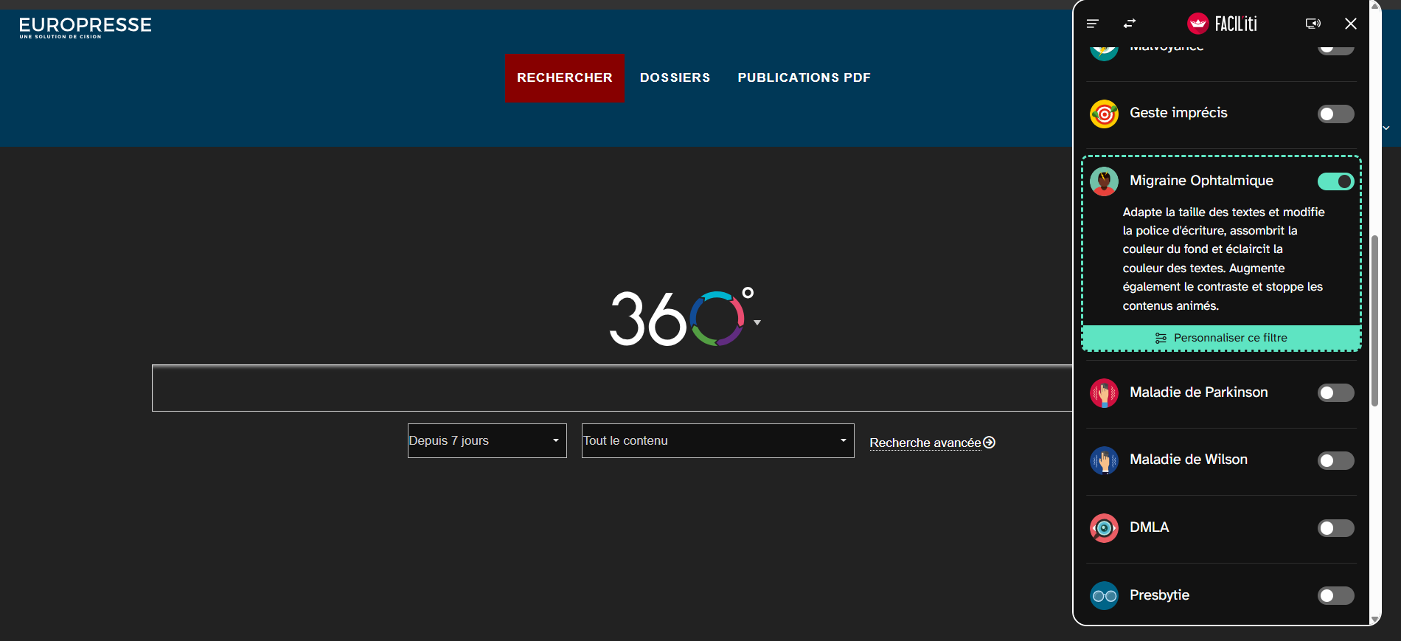Turn on the Maladie de Parkinson switch

[x=1335, y=393]
